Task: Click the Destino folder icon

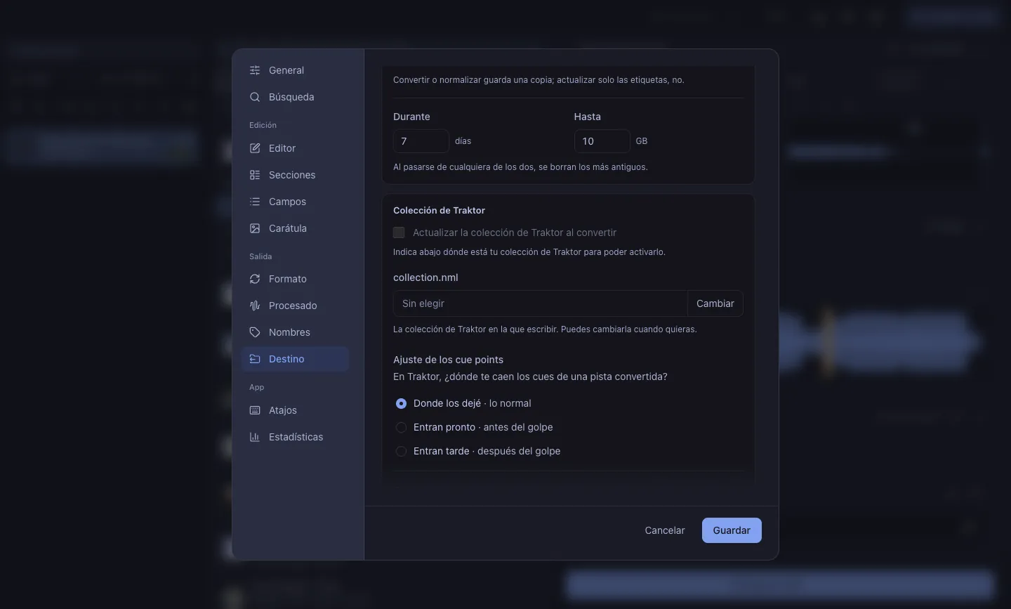Action: coord(255,359)
